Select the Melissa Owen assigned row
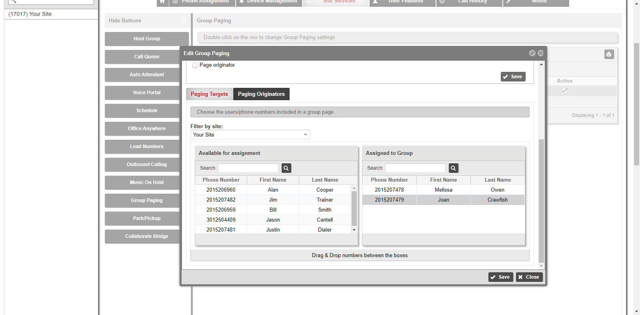Viewport: 640px width, 315px height. [x=443, y=190]
